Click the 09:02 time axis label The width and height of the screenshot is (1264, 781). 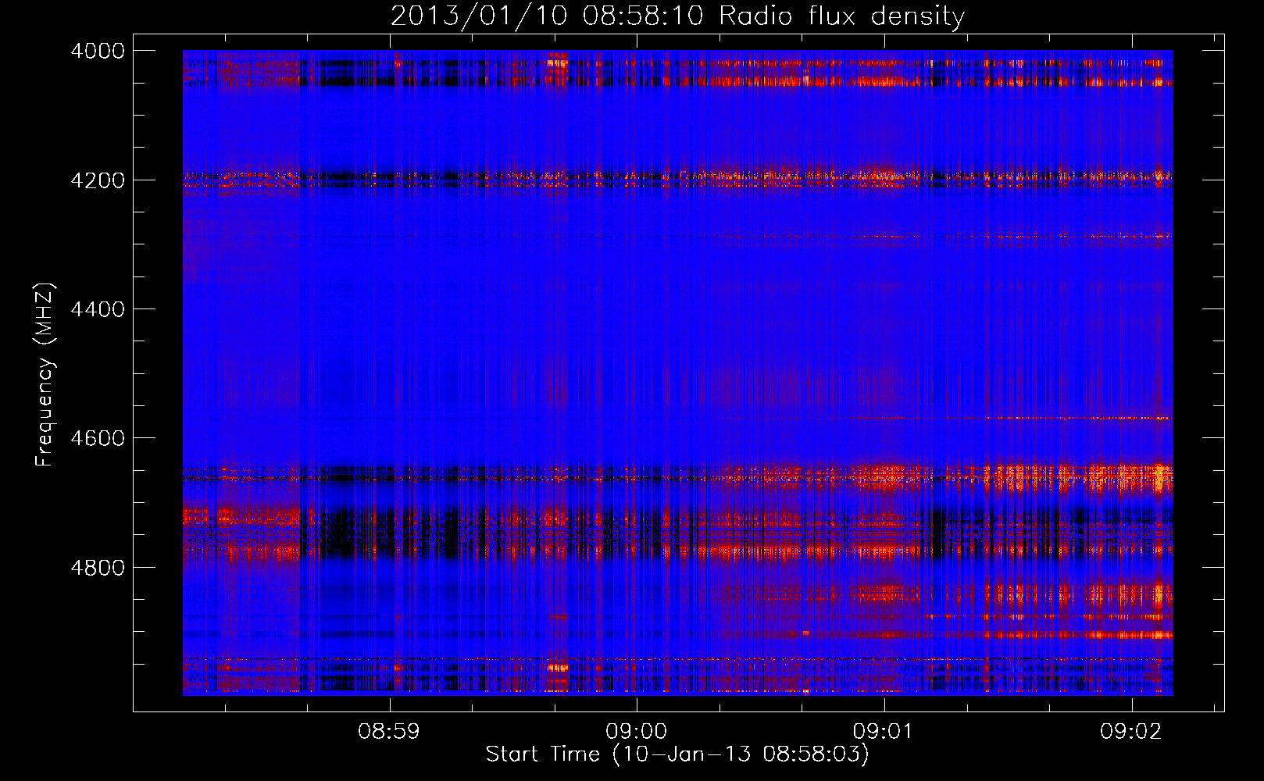[x=1131, y=732]
